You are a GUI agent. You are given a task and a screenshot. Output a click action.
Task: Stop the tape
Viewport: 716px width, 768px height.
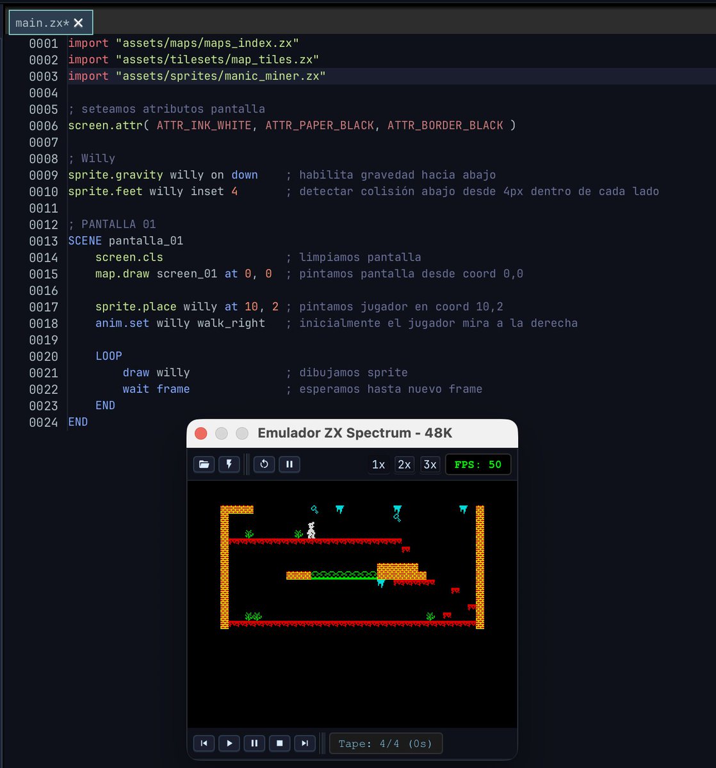click(x=280, y=743)
